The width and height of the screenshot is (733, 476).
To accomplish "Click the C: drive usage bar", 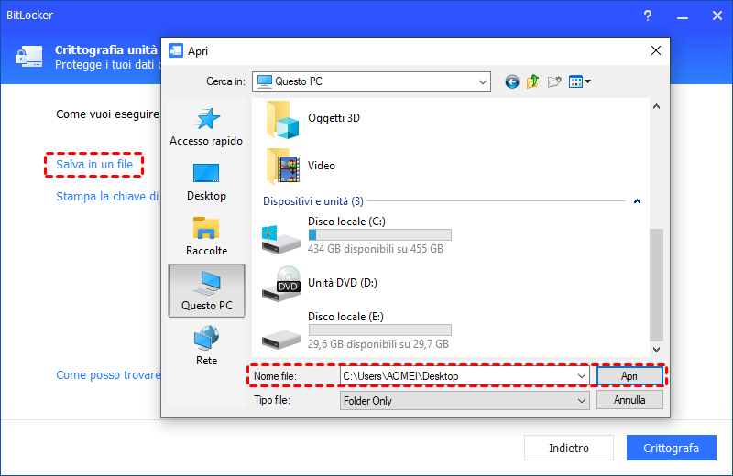I will 380,235.
